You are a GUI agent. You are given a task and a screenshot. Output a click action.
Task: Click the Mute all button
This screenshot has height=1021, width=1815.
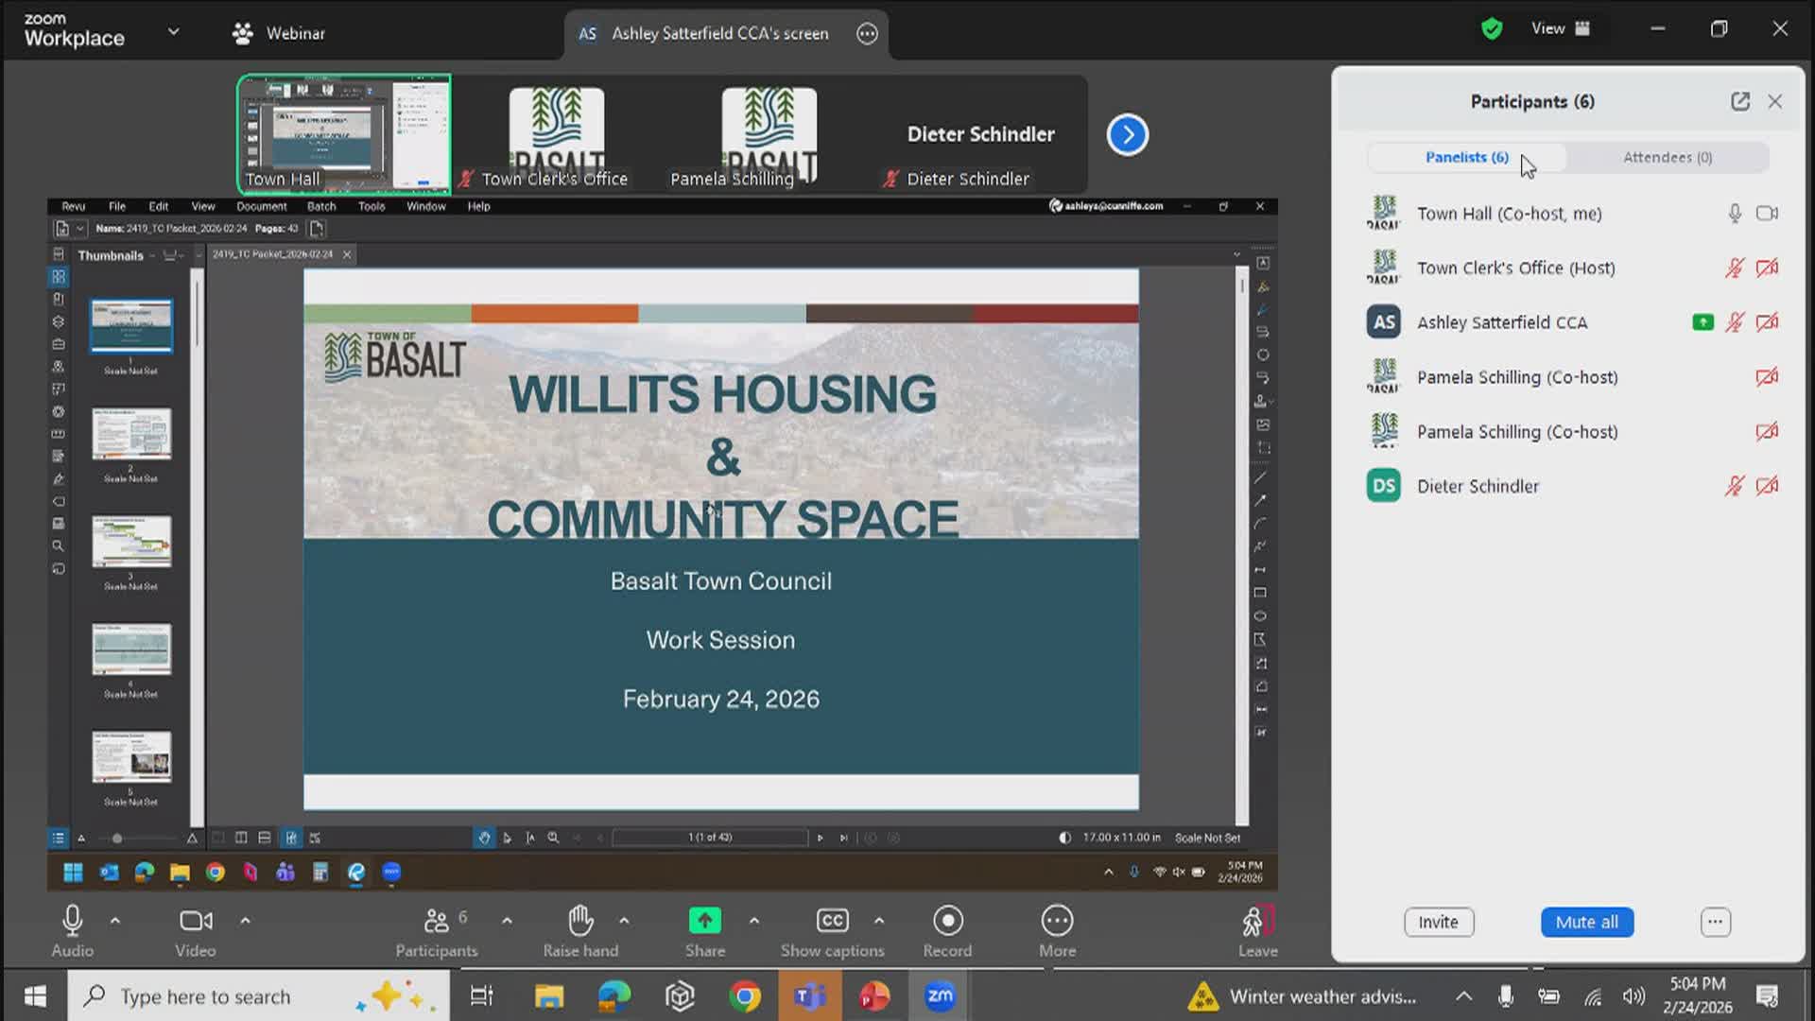click(1586, 922)
